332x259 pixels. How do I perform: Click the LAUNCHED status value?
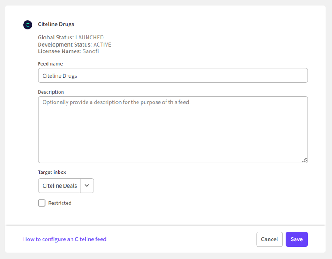90,38
